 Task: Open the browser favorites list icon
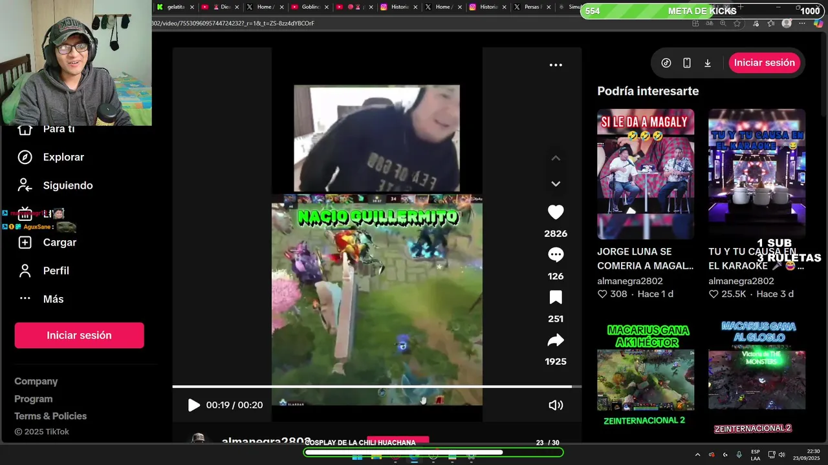770,23
